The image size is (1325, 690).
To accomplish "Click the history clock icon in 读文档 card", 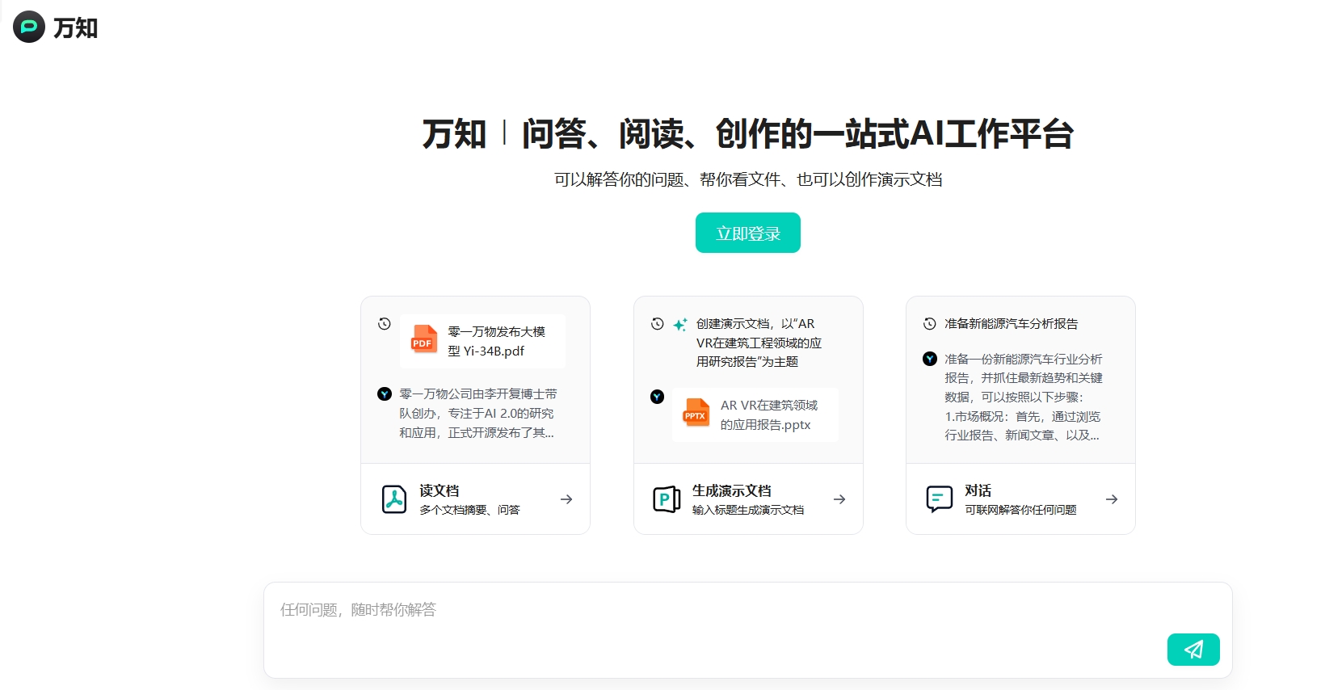I will (385, 324).
